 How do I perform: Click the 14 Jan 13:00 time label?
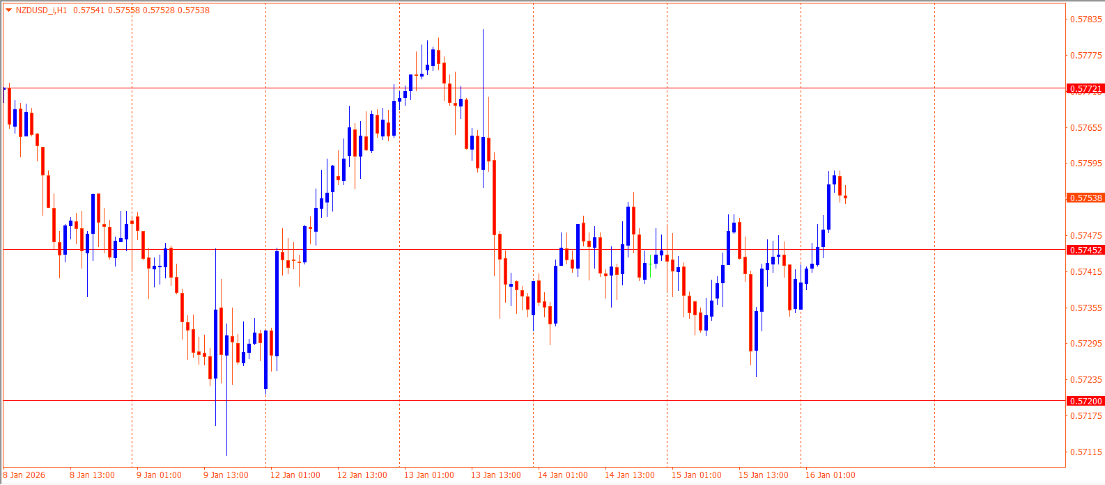point(630,475)
